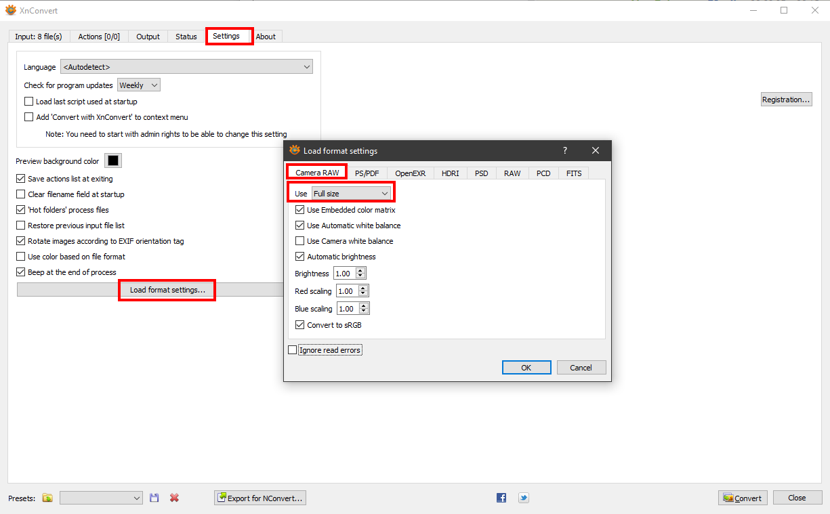Click Export for NConvert button
Image resolution: width=830 pixels, height=514 pixels.
click(x=260, y=498)
